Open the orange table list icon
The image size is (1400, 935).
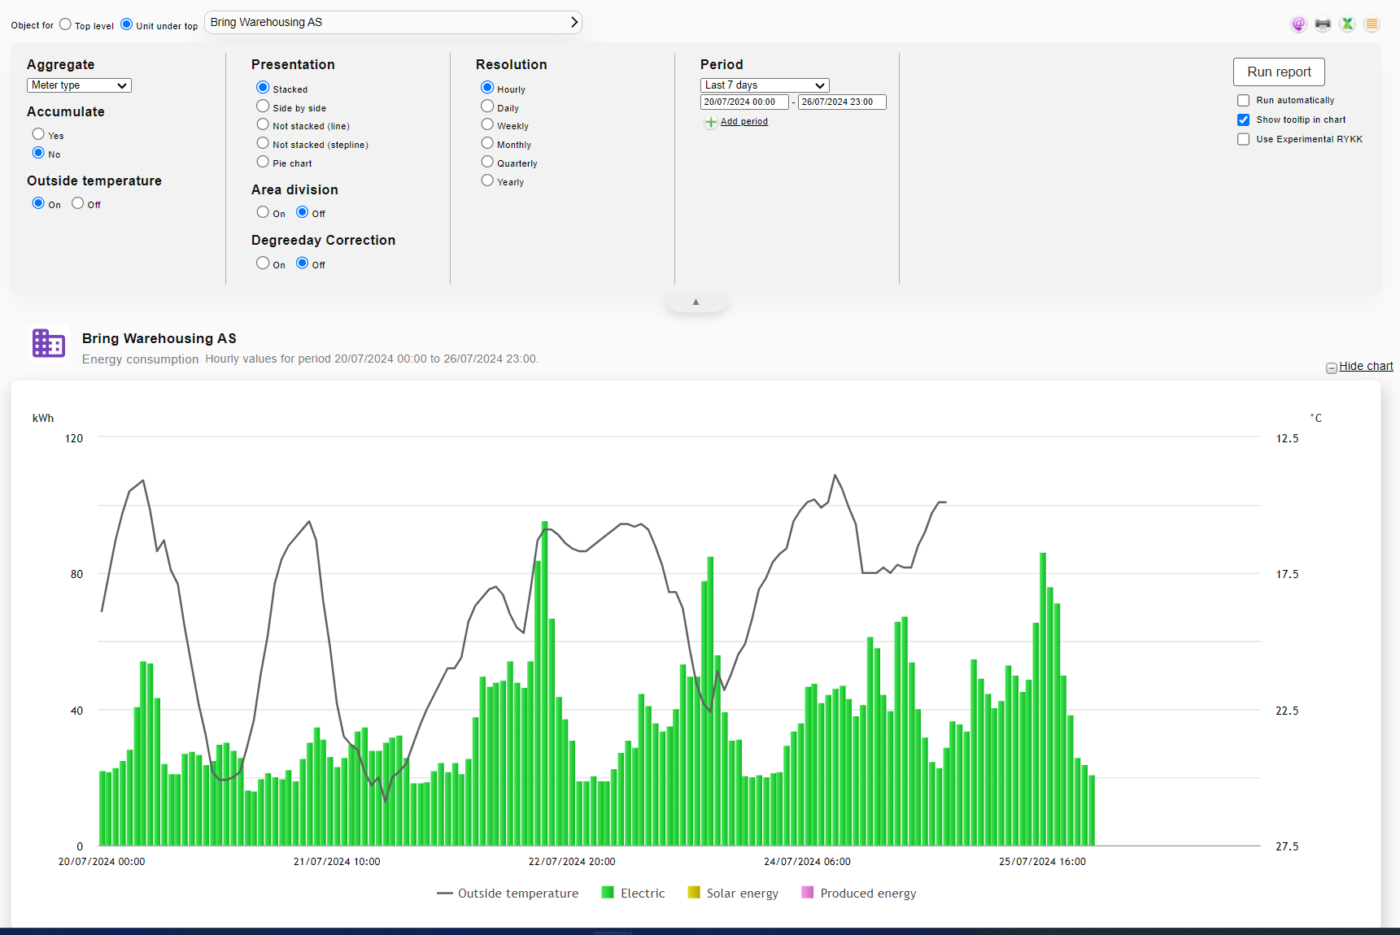tap(1372, 24)
